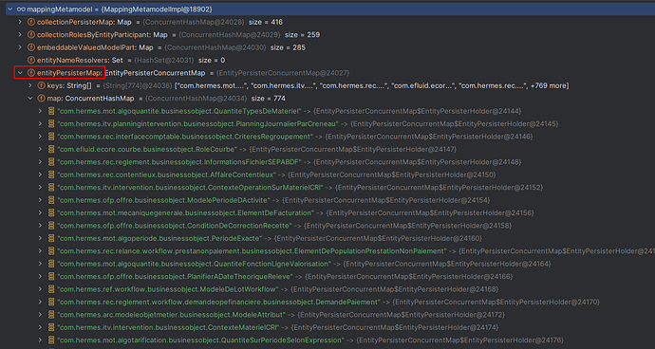Expand the QuantiteSurPeriodeSelonExpression entry

[x=41, y=340]
